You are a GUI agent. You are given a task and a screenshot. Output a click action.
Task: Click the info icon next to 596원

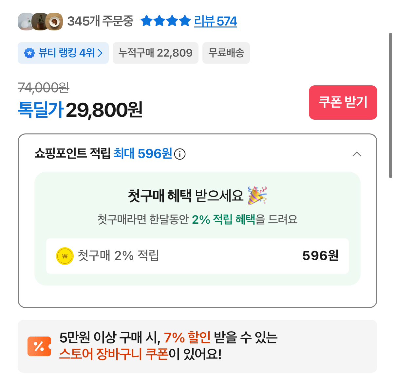point(180,154)
